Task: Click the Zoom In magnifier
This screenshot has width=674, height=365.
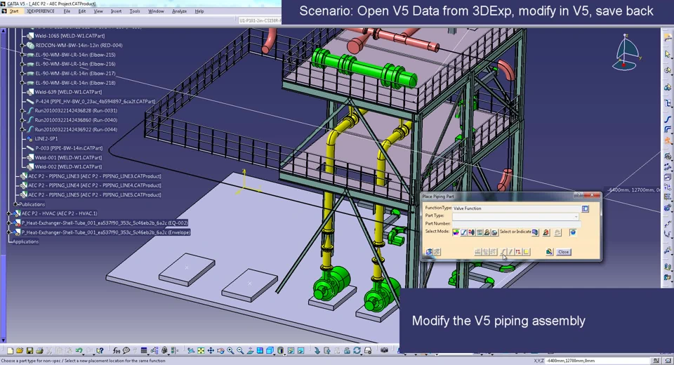Action: coord(231,351)
